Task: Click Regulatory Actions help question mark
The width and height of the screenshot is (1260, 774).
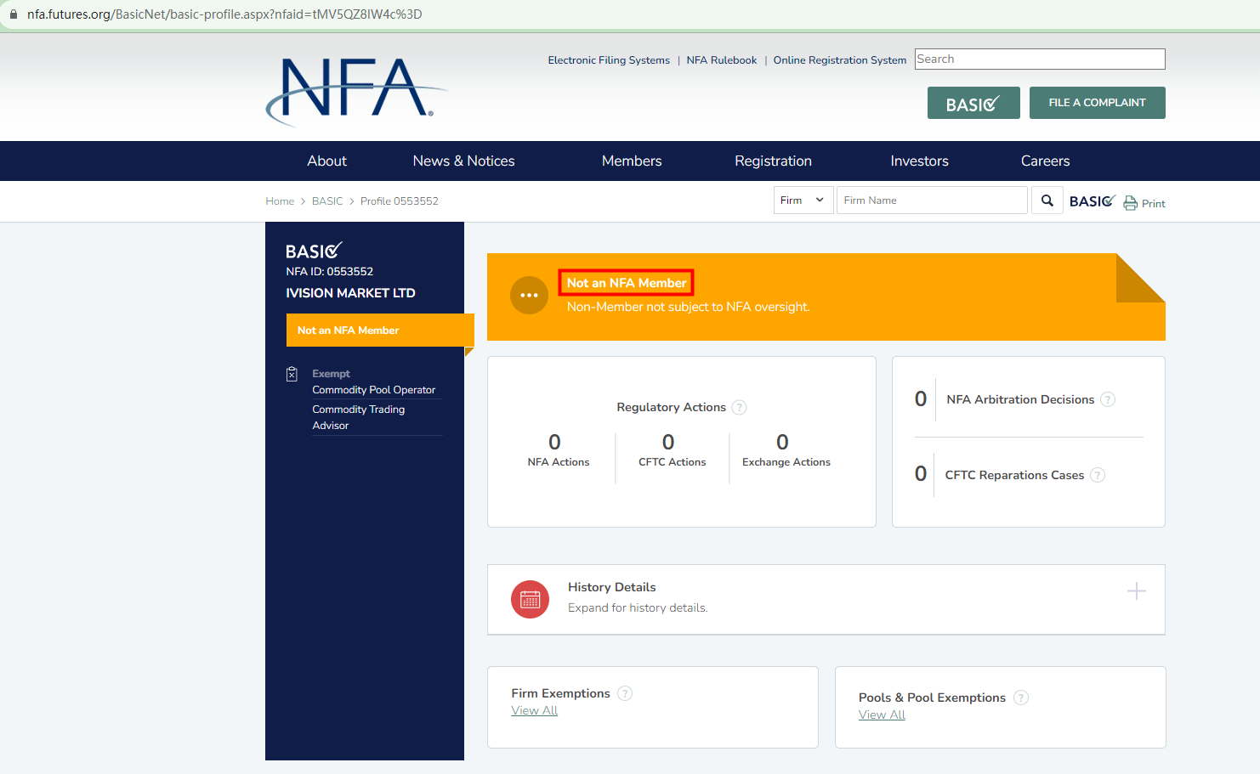Action: click(x=740, y=408)
